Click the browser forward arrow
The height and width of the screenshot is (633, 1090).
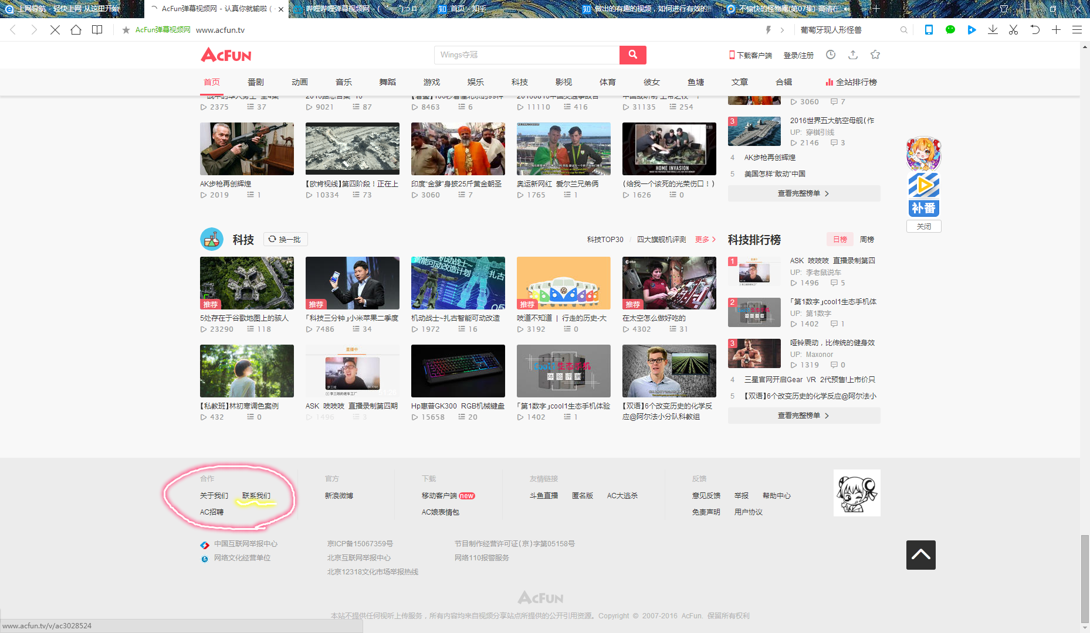coord(34,29)
